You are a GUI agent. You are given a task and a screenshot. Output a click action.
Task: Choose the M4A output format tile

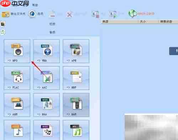tap(47, 105)
